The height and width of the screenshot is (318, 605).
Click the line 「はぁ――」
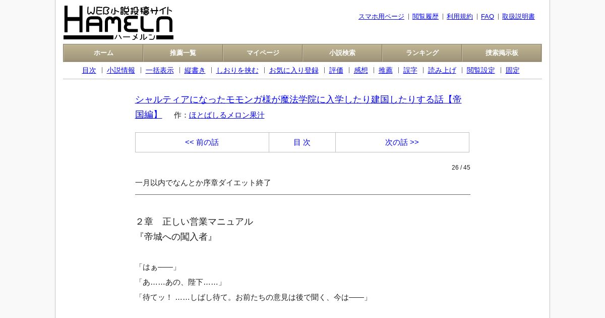[157, 267]
